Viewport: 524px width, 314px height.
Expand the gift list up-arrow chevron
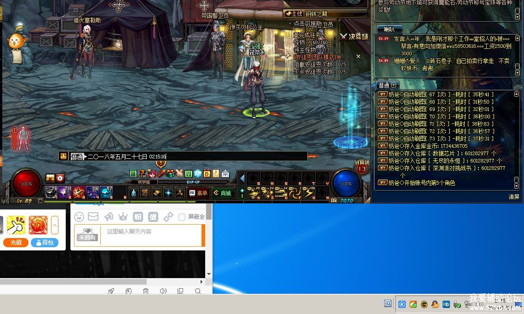tap(54, 225)
